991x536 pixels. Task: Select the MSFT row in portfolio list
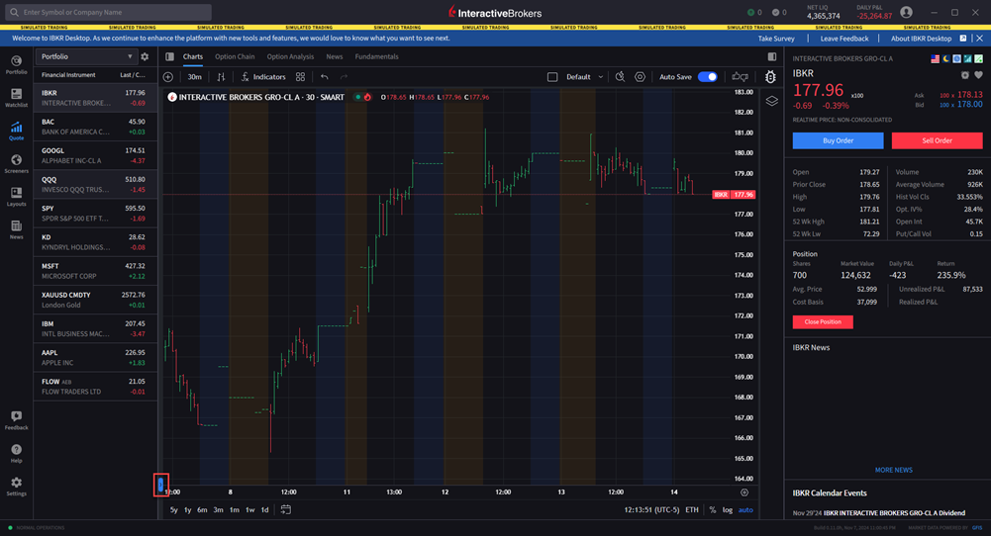[x=95, y=271]
